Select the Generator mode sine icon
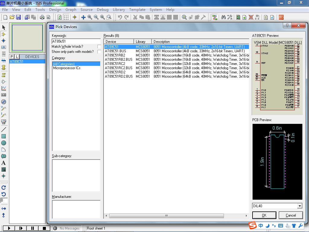The height and width of the screenshot is (232, 309). (4, 102)
